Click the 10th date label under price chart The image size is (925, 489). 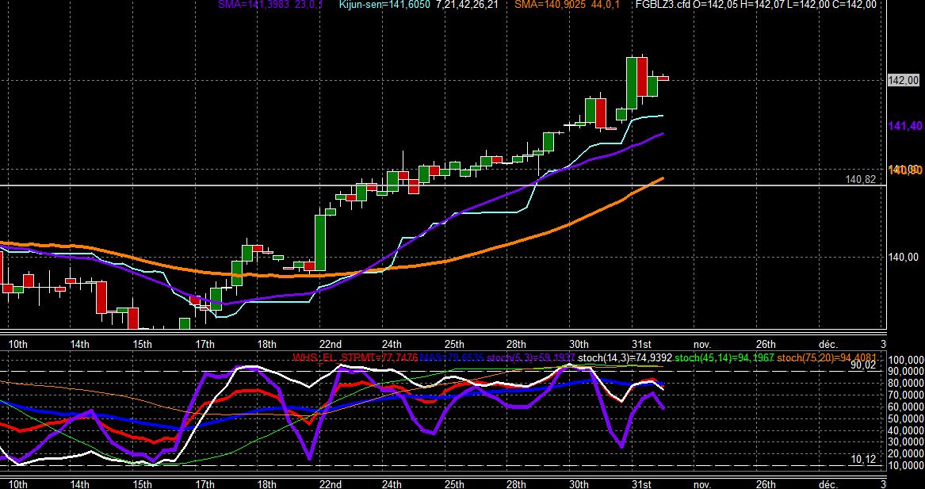coord(17,345)
